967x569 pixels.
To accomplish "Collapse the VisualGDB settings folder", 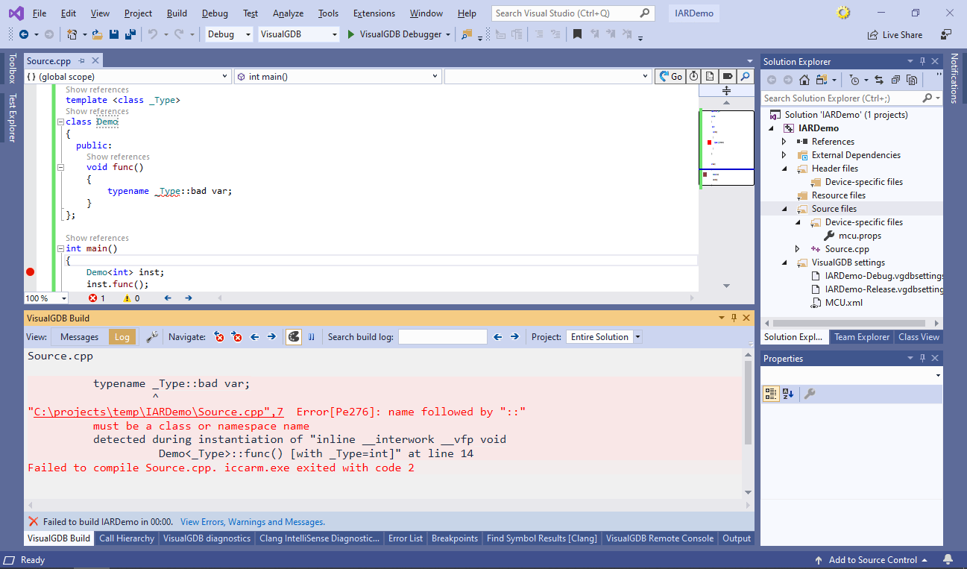I will coord(784,263).
